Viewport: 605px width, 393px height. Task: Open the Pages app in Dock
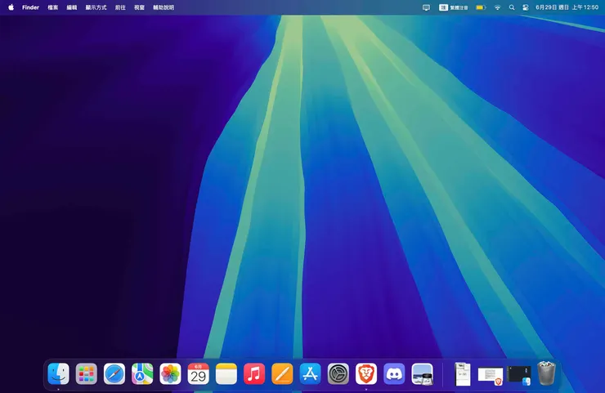pyautogui.click(x=282, y=374)
